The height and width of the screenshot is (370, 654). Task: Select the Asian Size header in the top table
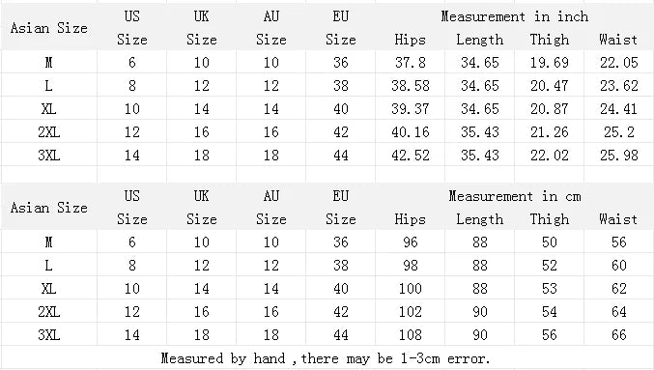[x=49, y=28]
